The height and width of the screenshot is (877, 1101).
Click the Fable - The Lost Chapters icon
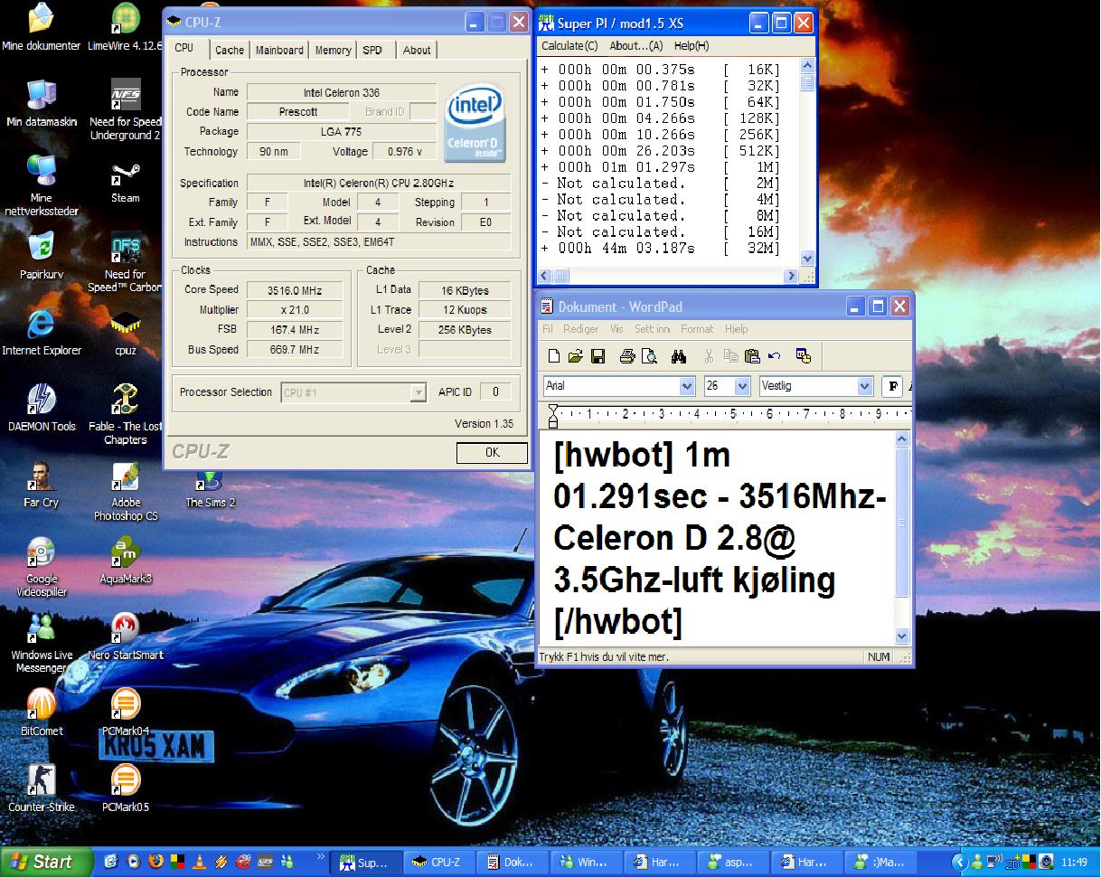[x=125, y=414]
